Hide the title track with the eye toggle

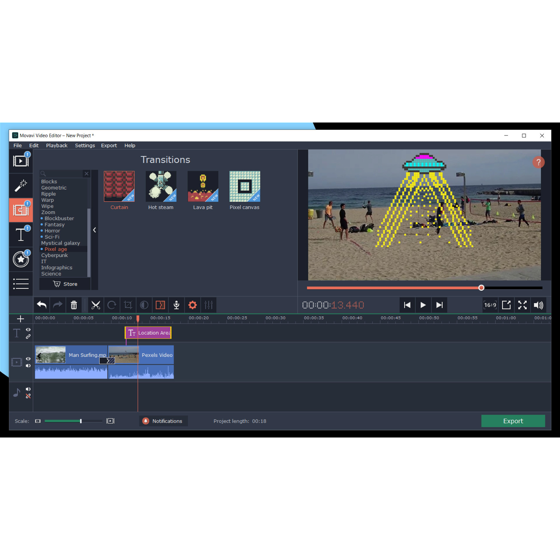pos(28,329)
